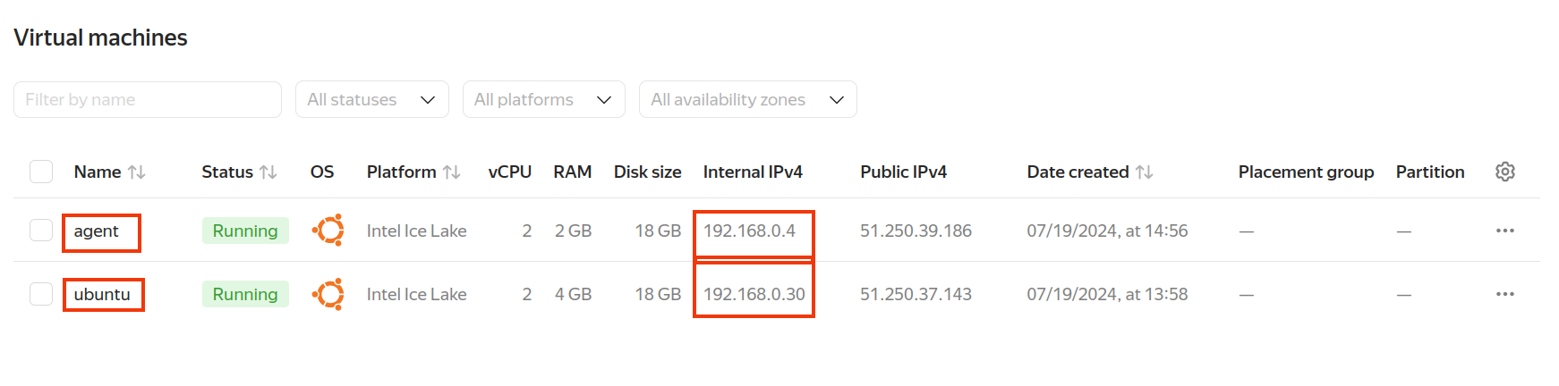Image resolution: width=1559 pixels, height=386 pixels.
Task: Open table column settings gear icon
Action: (x=1505, y=172)
